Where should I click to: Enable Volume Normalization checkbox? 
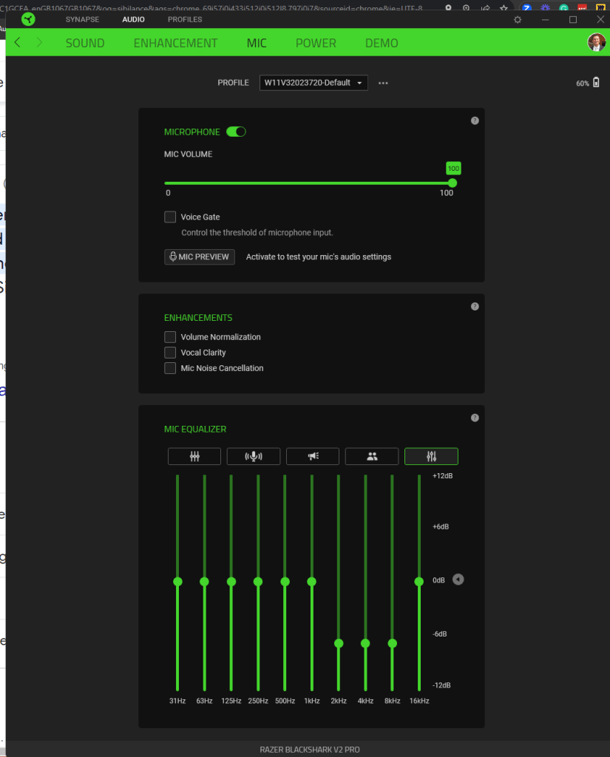tap(170, 337)
